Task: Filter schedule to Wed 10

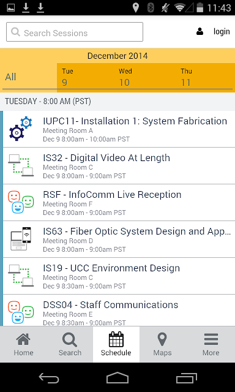Action: click(x=125, y=77)
